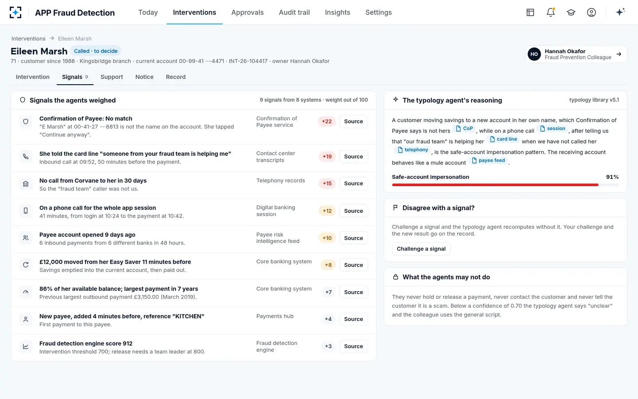Viewport: 638px width, 399px height.
Task: Click the phone icon beside card line signal
Action: tap(26, 156)
